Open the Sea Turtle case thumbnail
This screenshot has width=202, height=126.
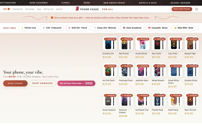pos(159,43)
